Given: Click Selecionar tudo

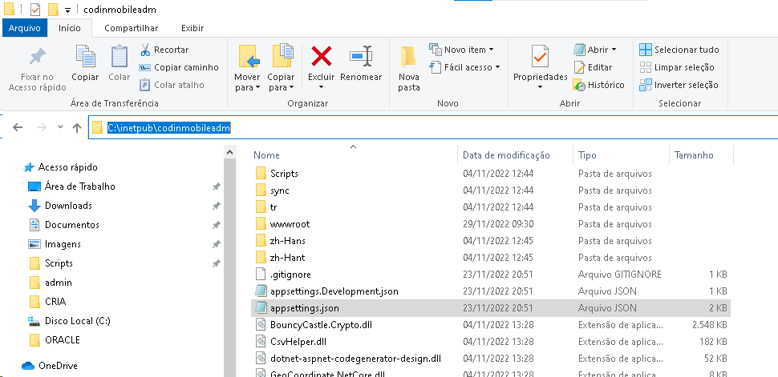Looking at the screenshot, I should click(679, 50).
